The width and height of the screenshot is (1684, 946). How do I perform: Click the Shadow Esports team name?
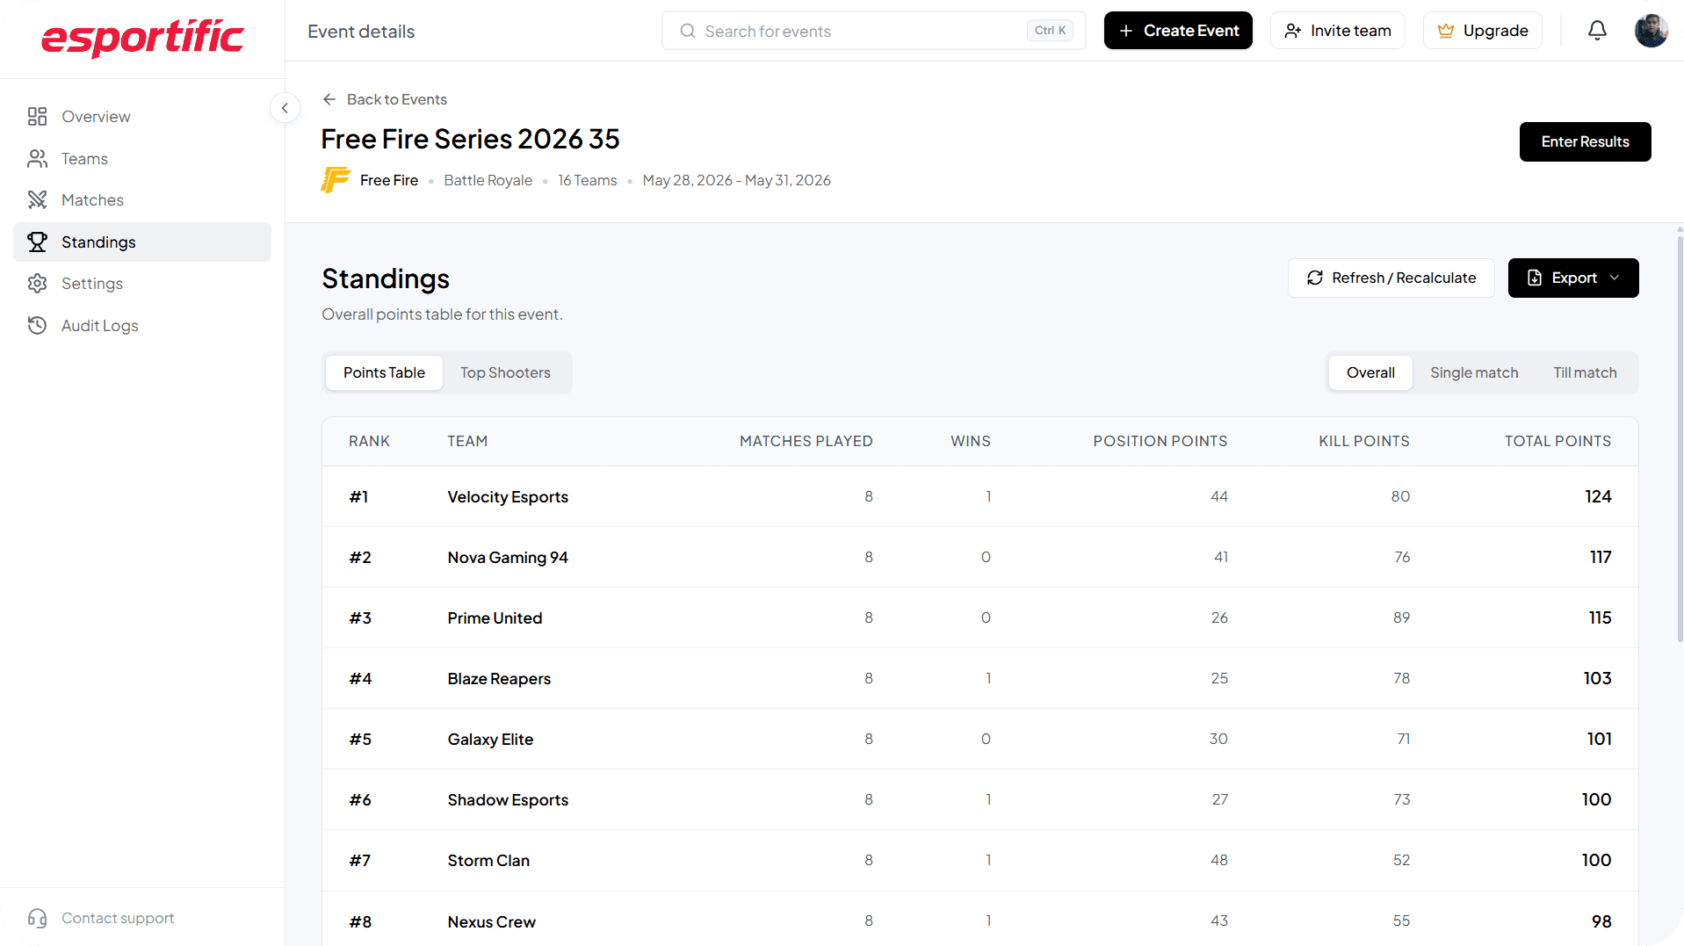point(508,800)
